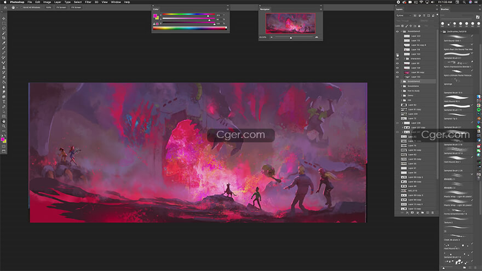Image resolution: width=482 pixels, height=271 pixels.
Task: Click the color spectrum ramp
Action: coord(190,28)
